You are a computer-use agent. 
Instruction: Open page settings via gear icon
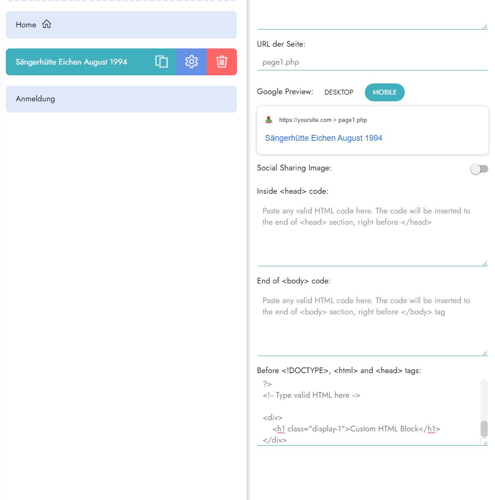click(x=192, y=62)
